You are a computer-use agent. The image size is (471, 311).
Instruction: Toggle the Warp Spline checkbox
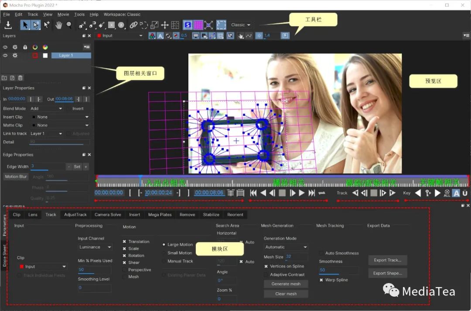point(321,280)
